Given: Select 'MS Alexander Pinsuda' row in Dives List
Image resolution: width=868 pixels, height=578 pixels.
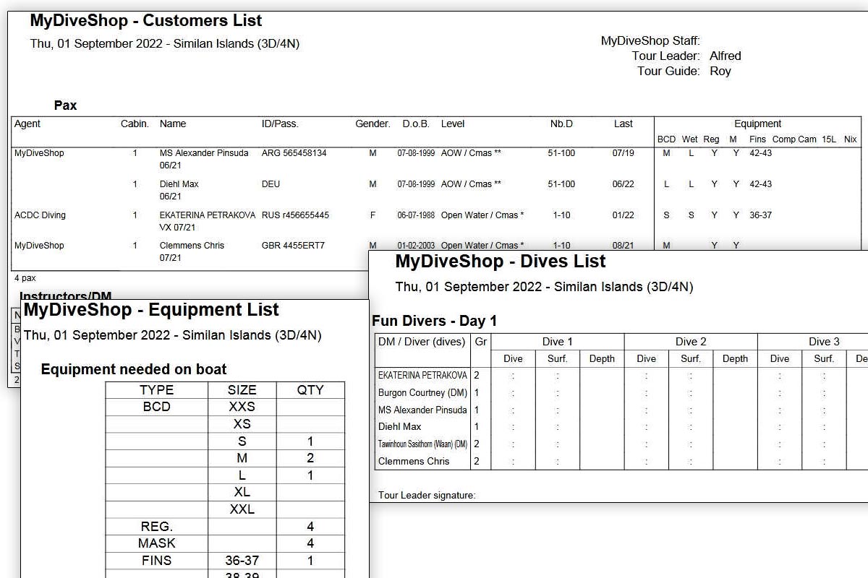Looking at the screenshot, I should coord(422,410).
